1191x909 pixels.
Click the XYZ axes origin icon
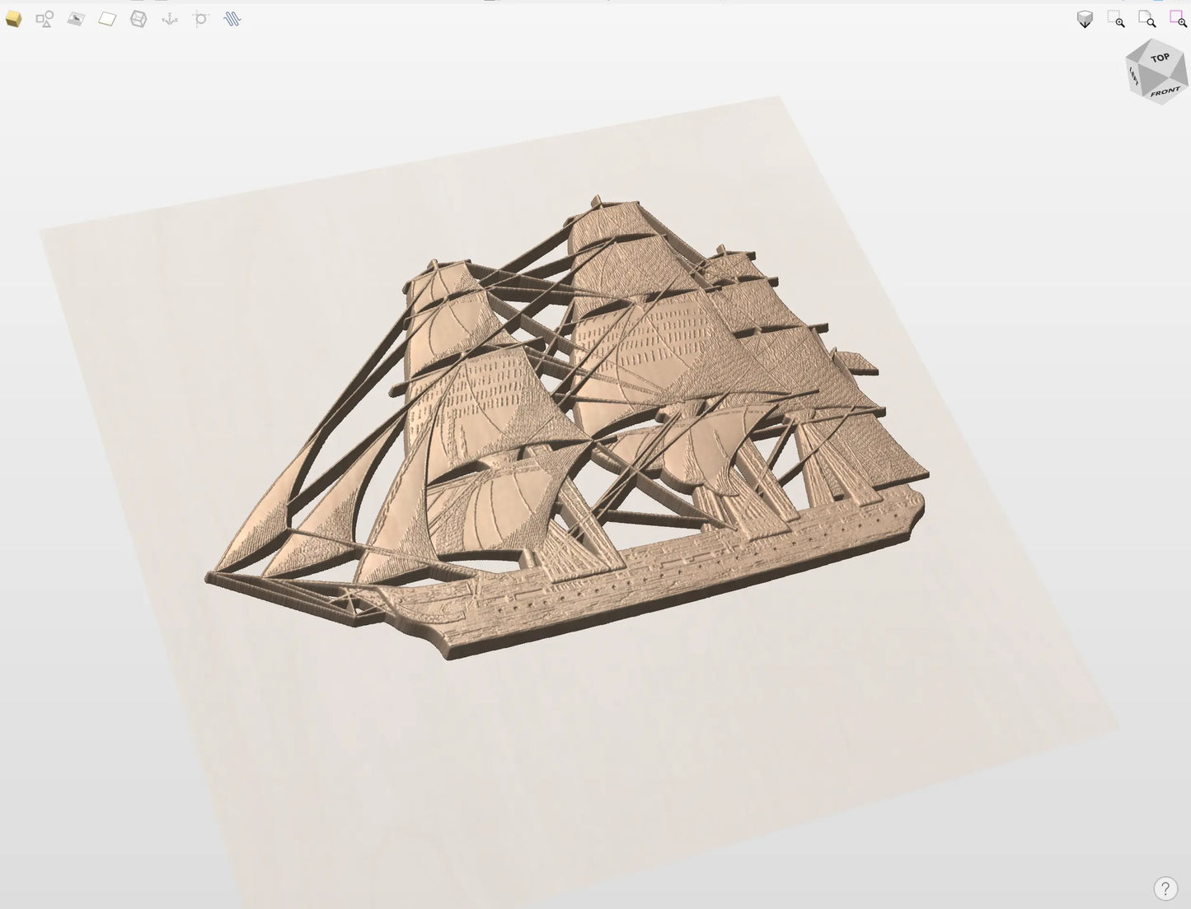click(170, 19)
